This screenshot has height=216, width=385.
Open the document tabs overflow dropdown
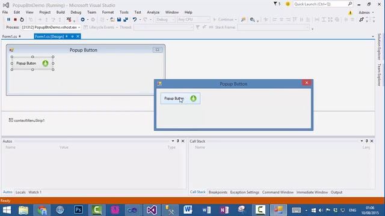point(373,37)
